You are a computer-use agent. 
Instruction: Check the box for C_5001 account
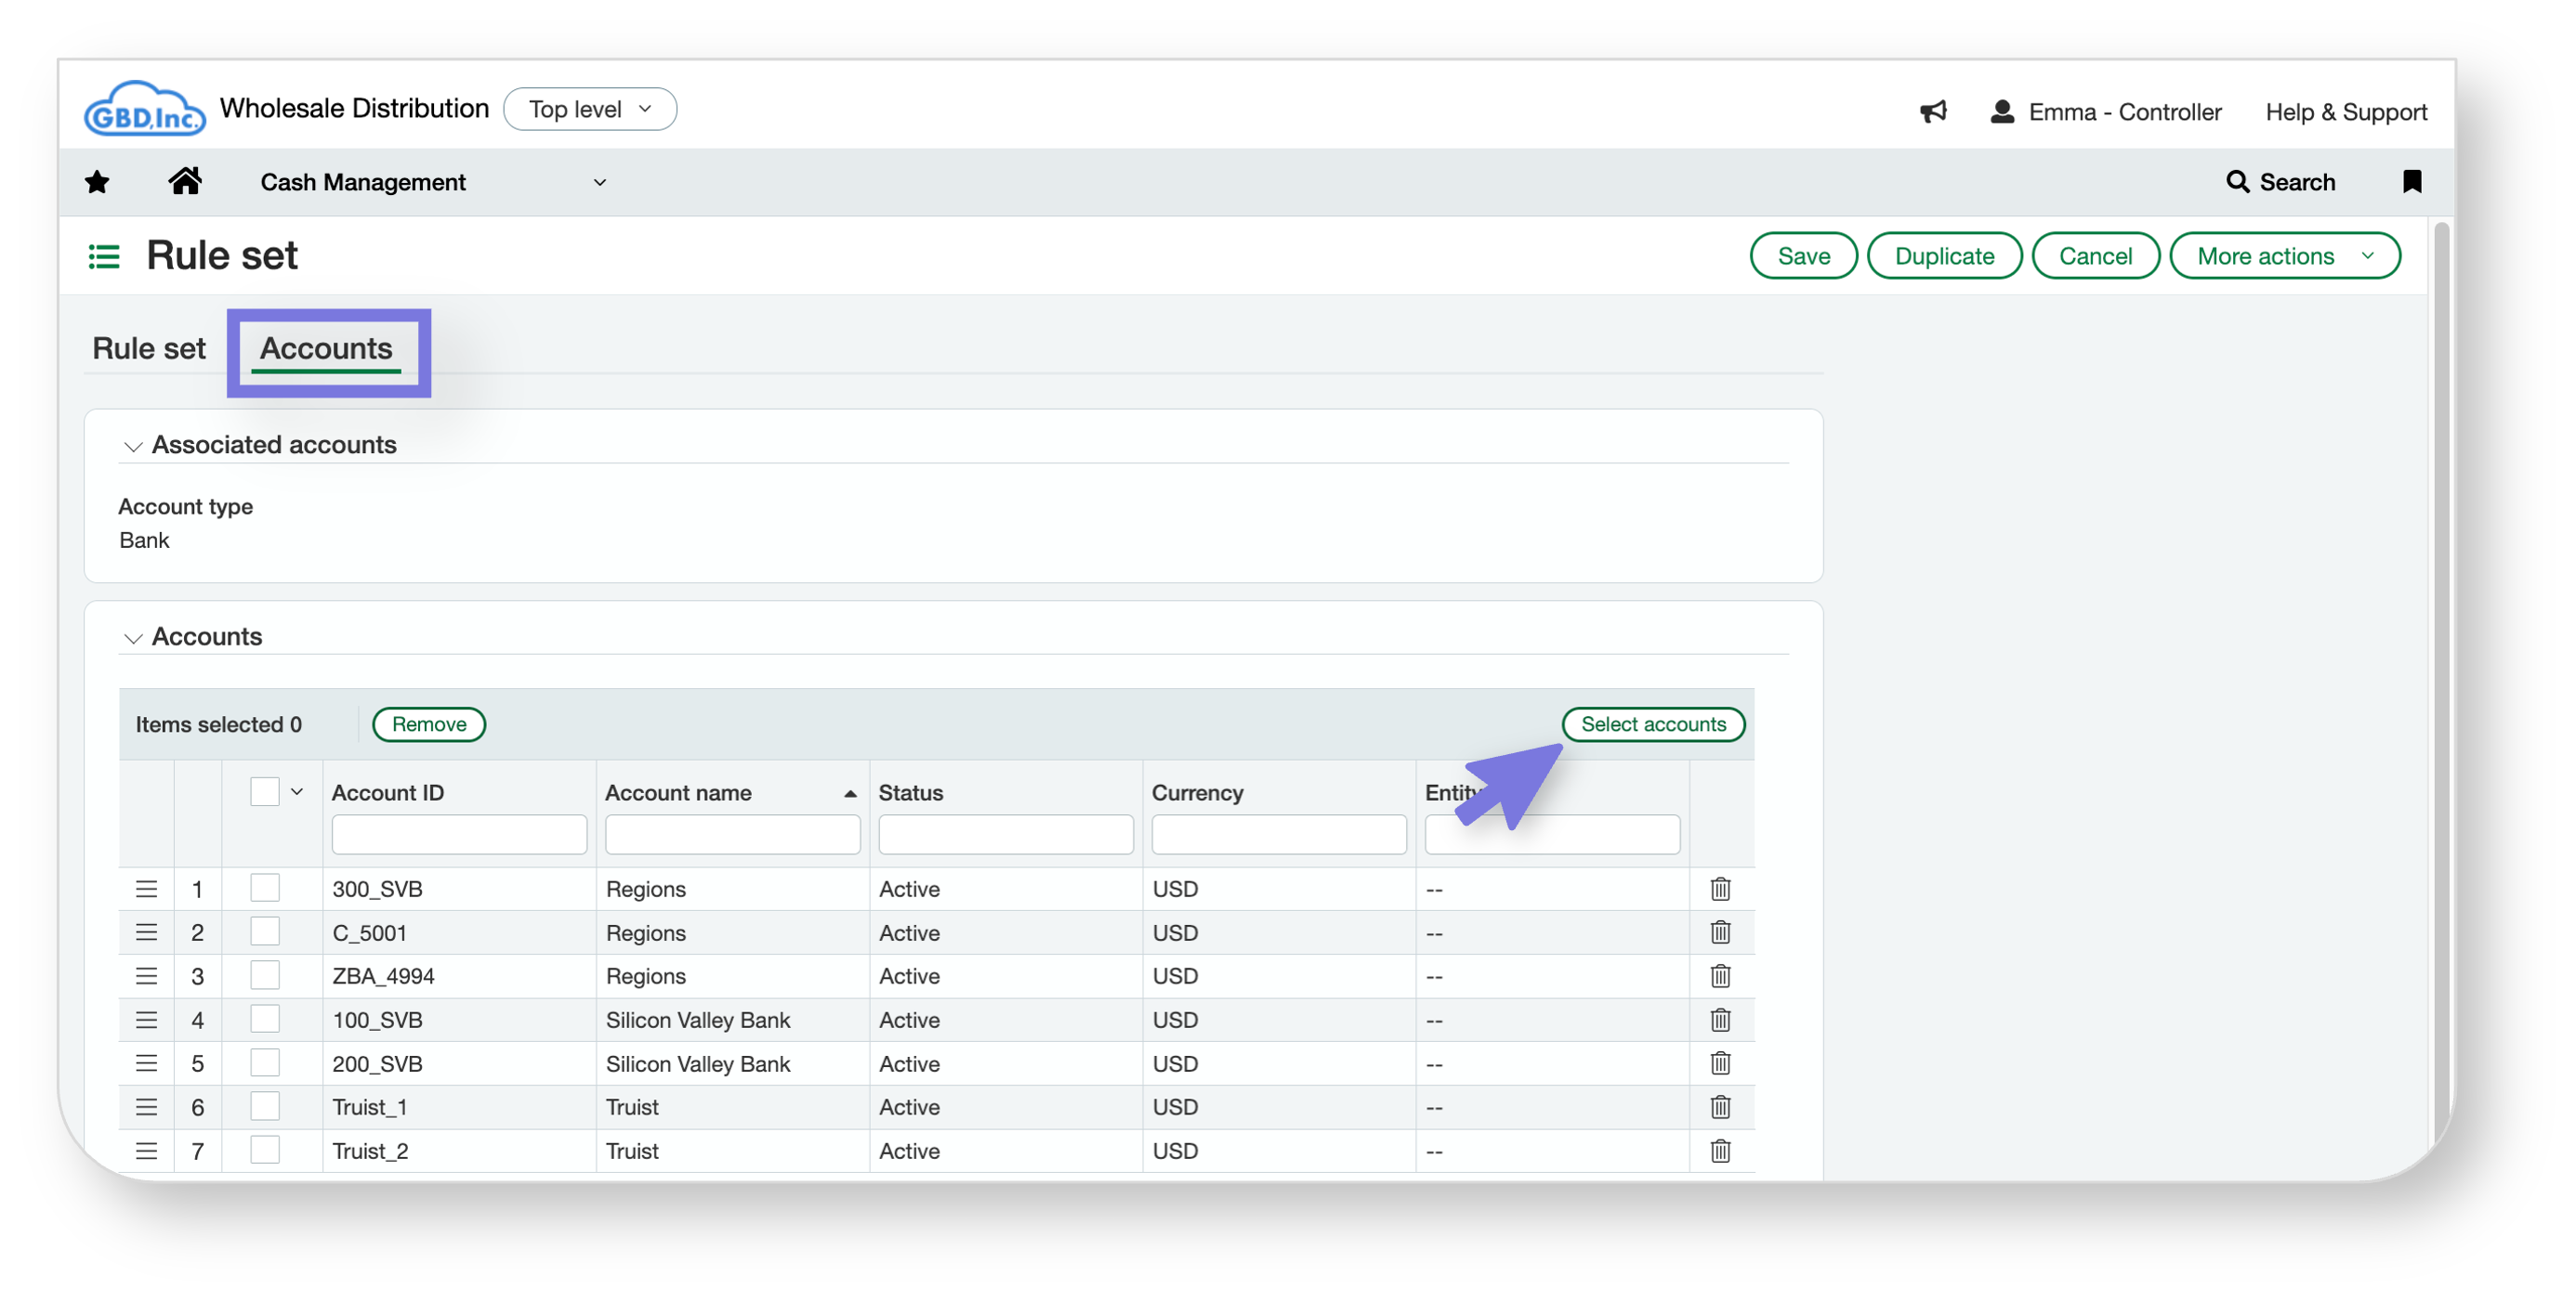(265, 931)
